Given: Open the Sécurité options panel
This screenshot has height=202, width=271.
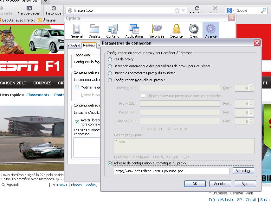Looking at the screenshot, I should point(177,31).
